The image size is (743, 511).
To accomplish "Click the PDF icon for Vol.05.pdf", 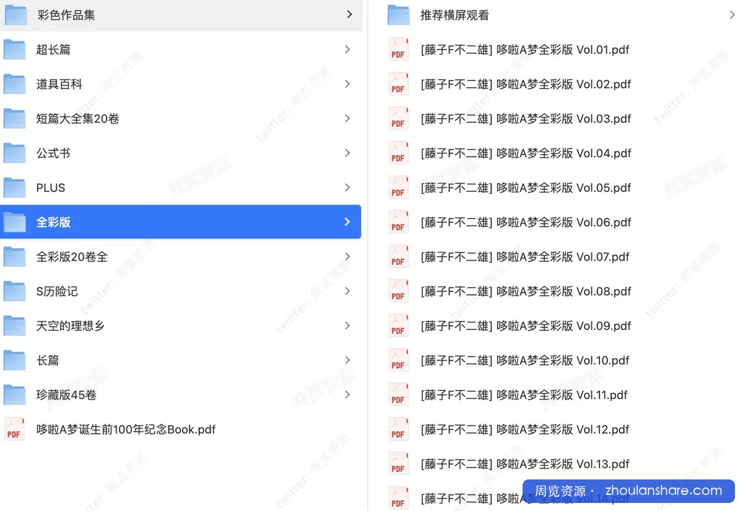I will pyautogui.click(x=398, y=188).
